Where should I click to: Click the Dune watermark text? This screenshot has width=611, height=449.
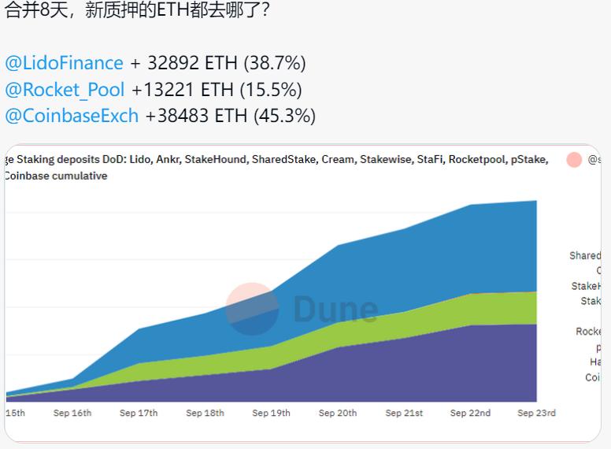(335, 310)
